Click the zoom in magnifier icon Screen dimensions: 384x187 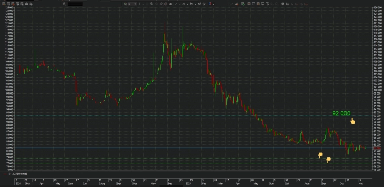pyautogui.click(x=151, y=4)
